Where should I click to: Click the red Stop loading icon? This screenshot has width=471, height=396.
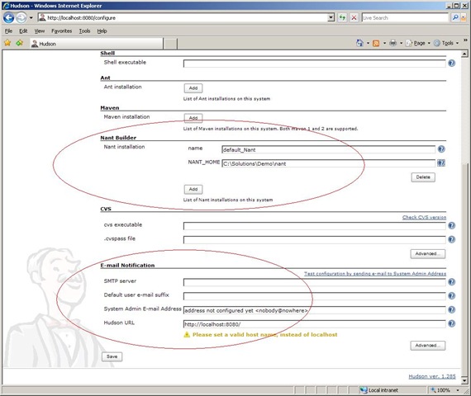pos(354,17)
